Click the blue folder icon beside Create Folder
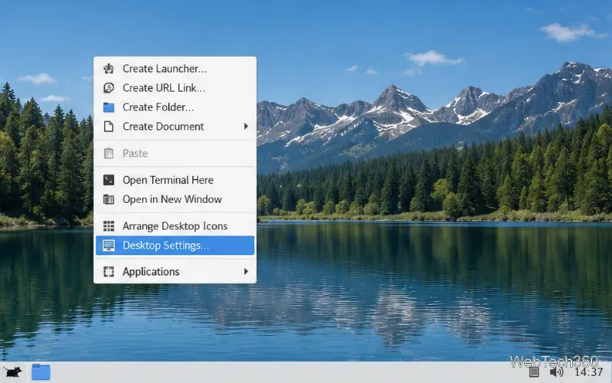 point(109,107)
